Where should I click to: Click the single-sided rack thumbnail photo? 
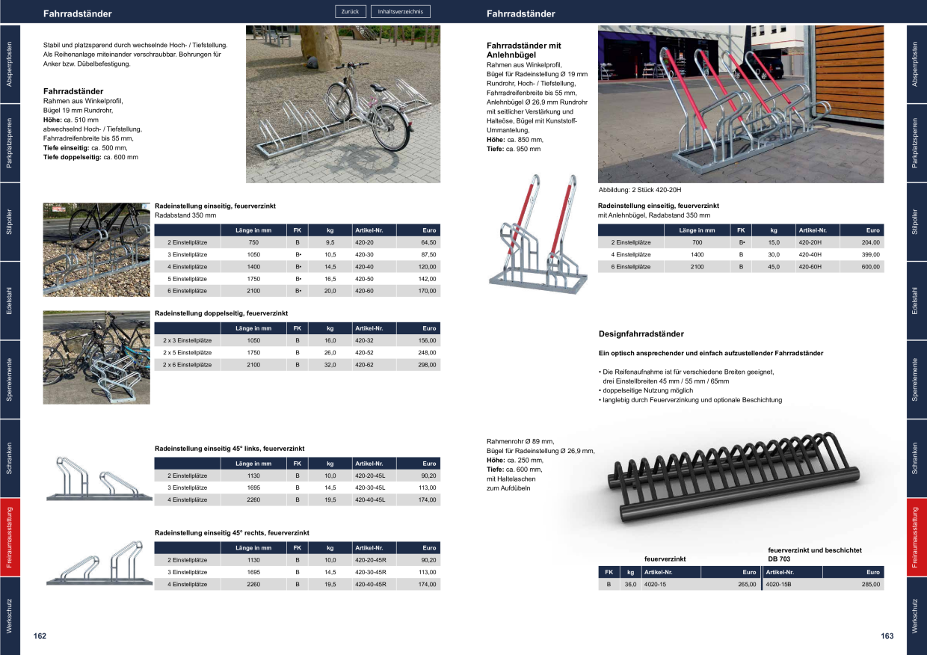[x=97, y=250]
